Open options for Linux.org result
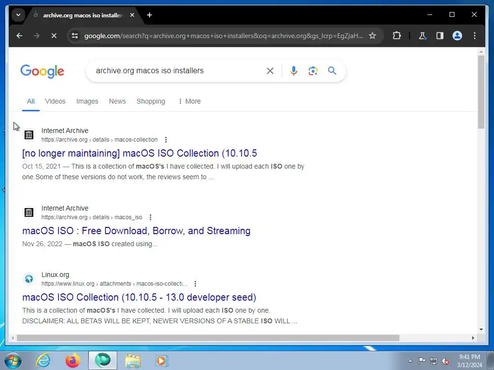The width and height of the screenshot is (494, 370). click(195, 284)
